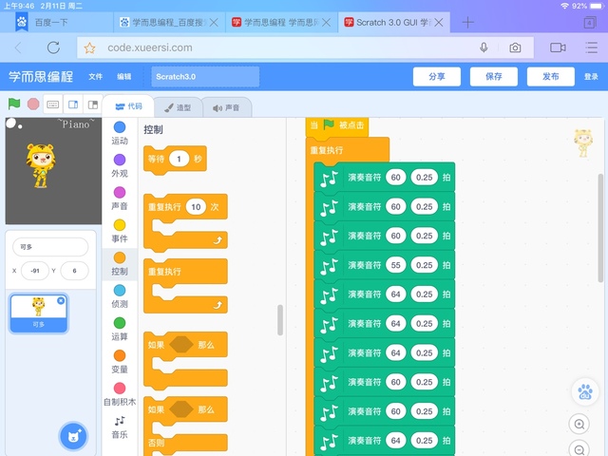The width and height of the screenshot is (608, 456).
Task: Click the paw icon in the workspace
Action: (585, 390)
